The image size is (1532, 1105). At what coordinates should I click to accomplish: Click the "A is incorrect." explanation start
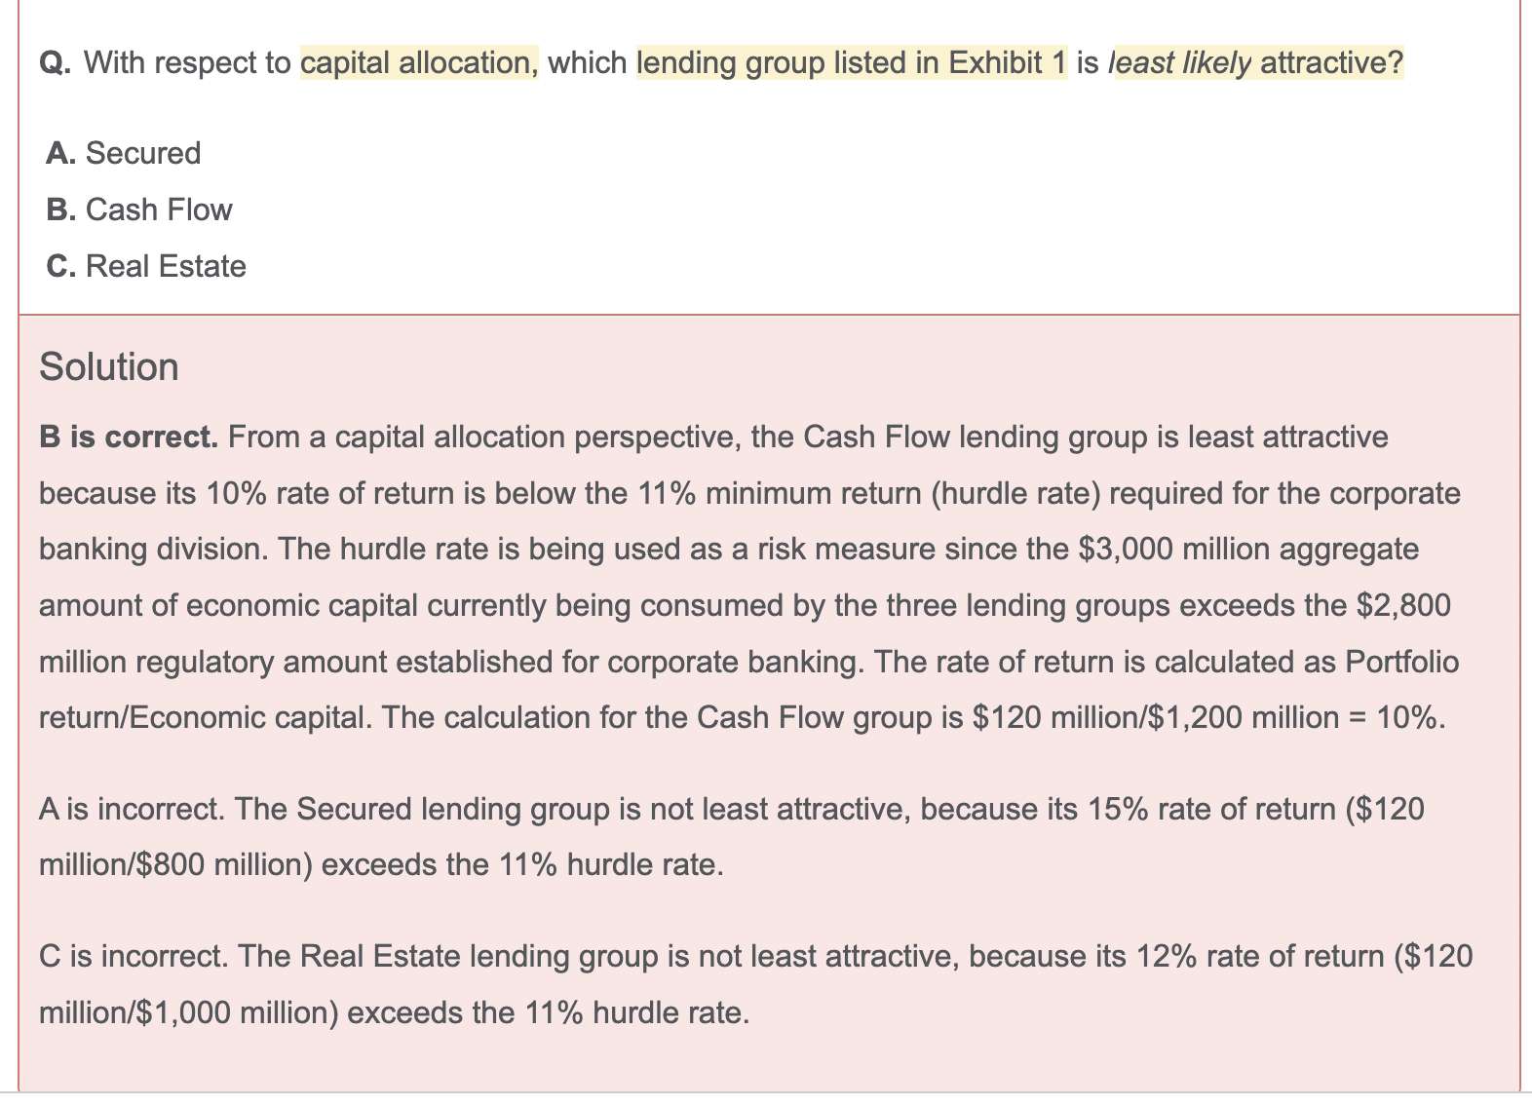129,809
